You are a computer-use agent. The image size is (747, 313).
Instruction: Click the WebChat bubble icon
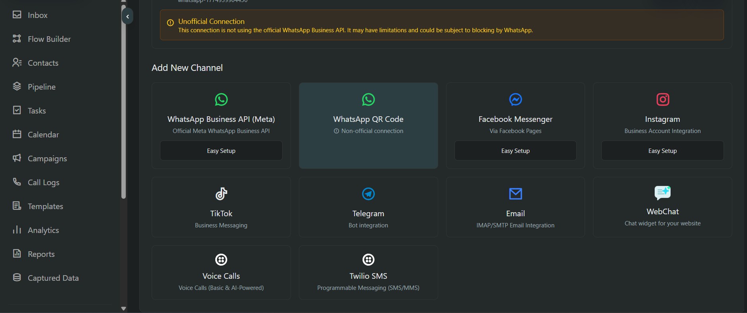[663, 193]
